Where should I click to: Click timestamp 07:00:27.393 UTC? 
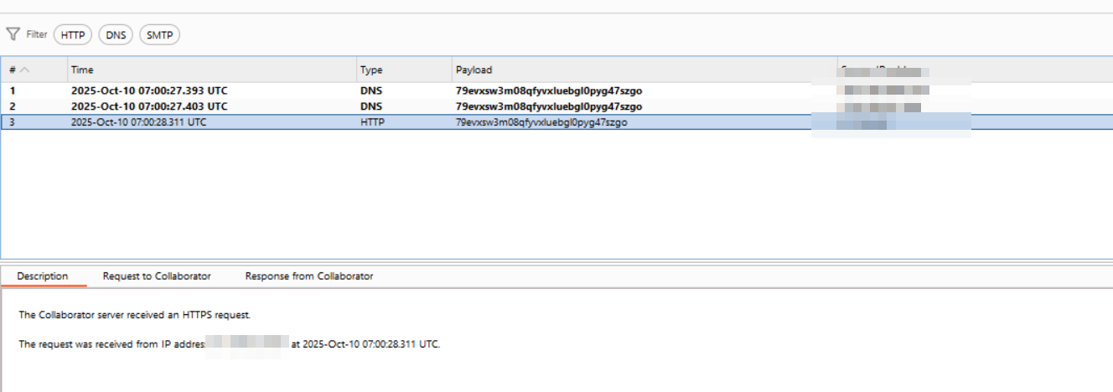(x=149, y=90)
